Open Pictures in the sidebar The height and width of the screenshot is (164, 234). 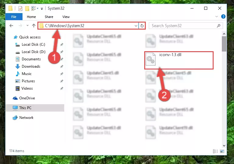pos(28,81)
